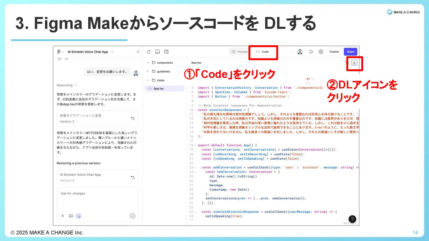Switch to the Code tab

[262, 52]
